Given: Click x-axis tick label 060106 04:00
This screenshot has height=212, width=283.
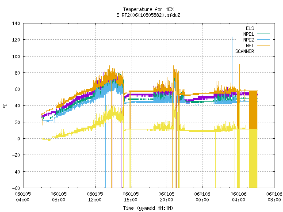Looking at the screenshot, I should click(x=238, y=197).
